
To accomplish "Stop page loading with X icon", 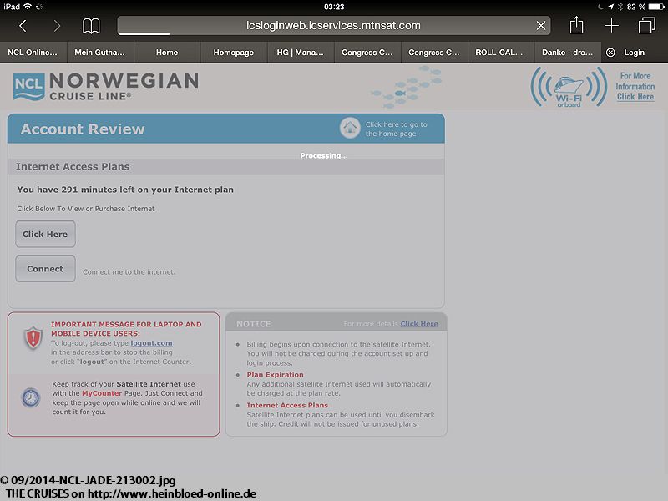I will [x=540, y=26].
